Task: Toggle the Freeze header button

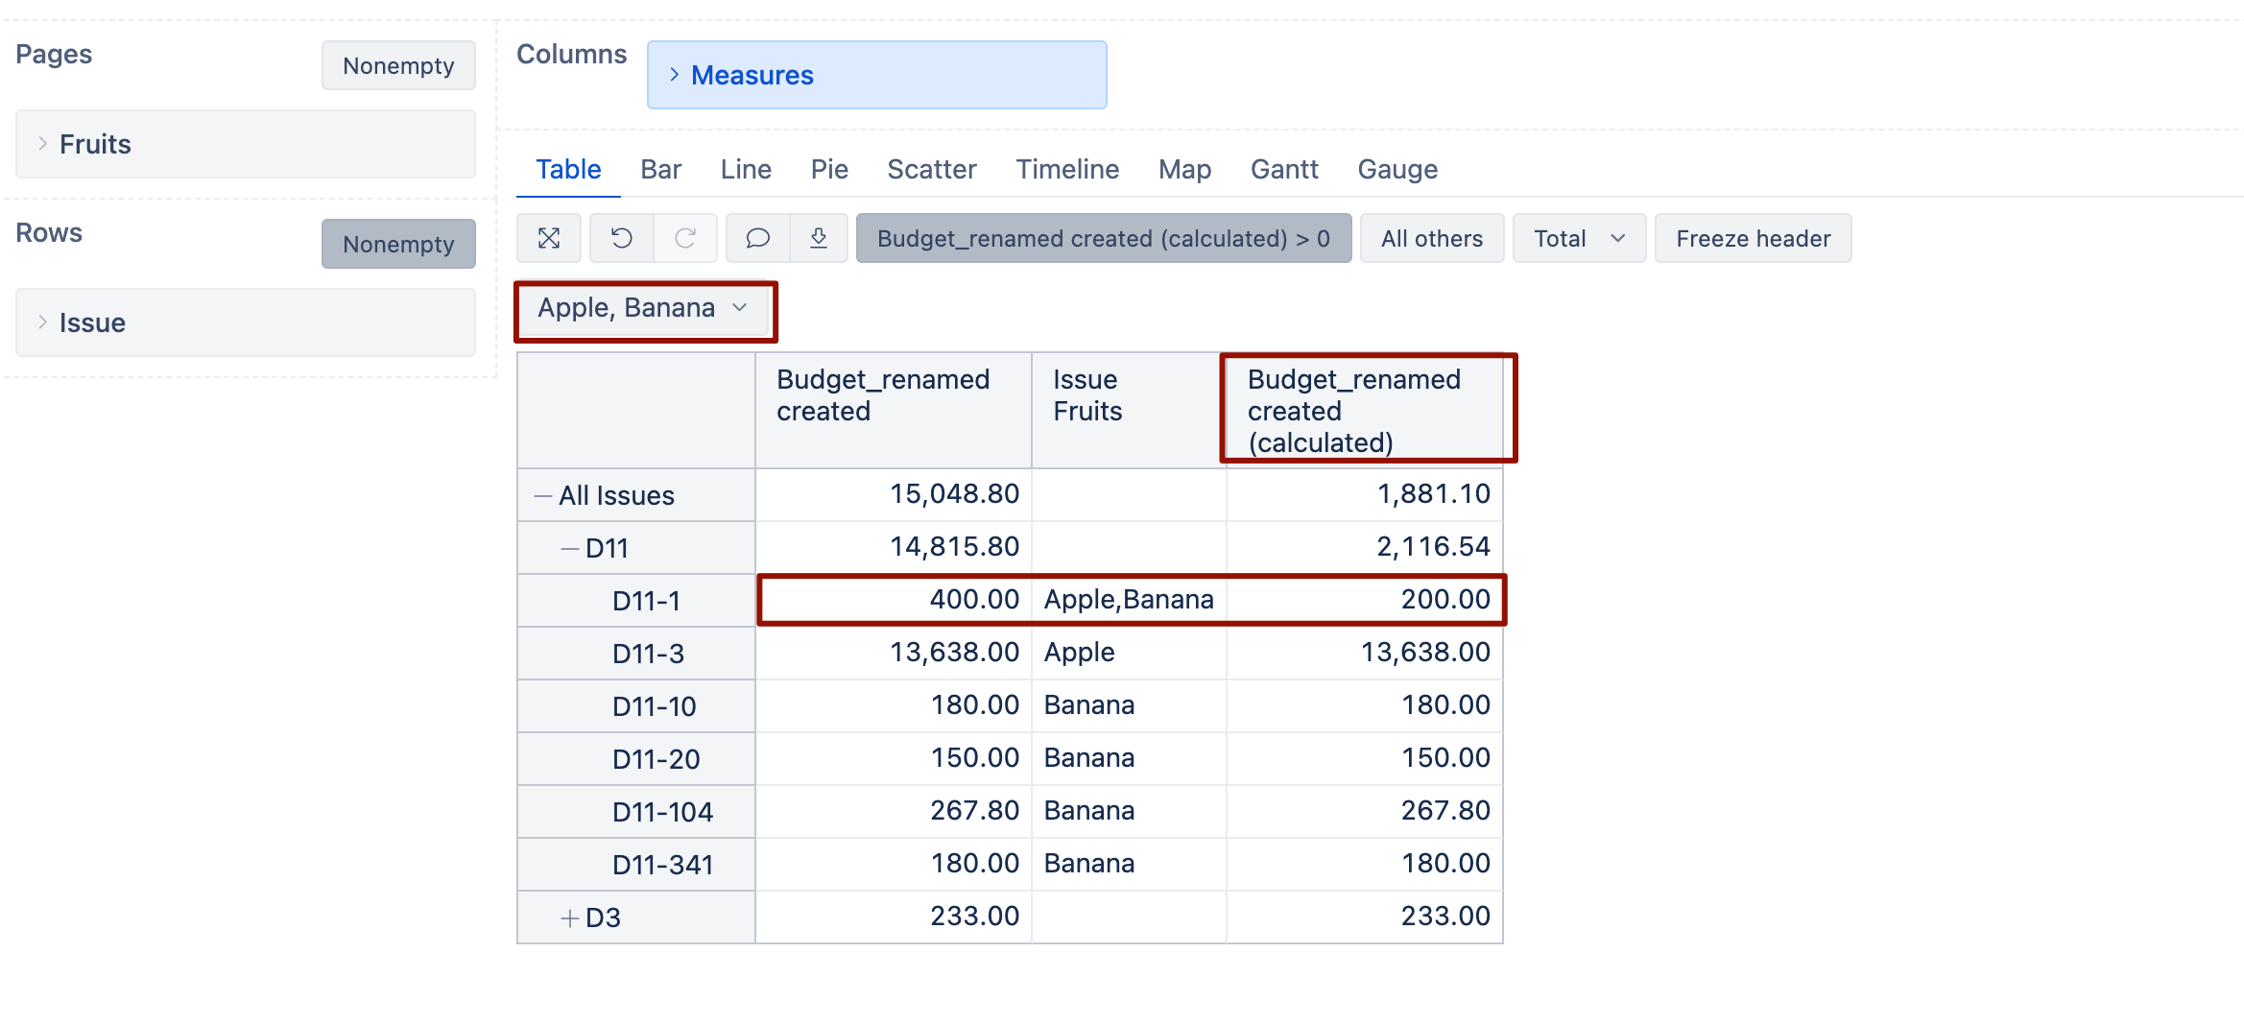Action: point(1754,238)
